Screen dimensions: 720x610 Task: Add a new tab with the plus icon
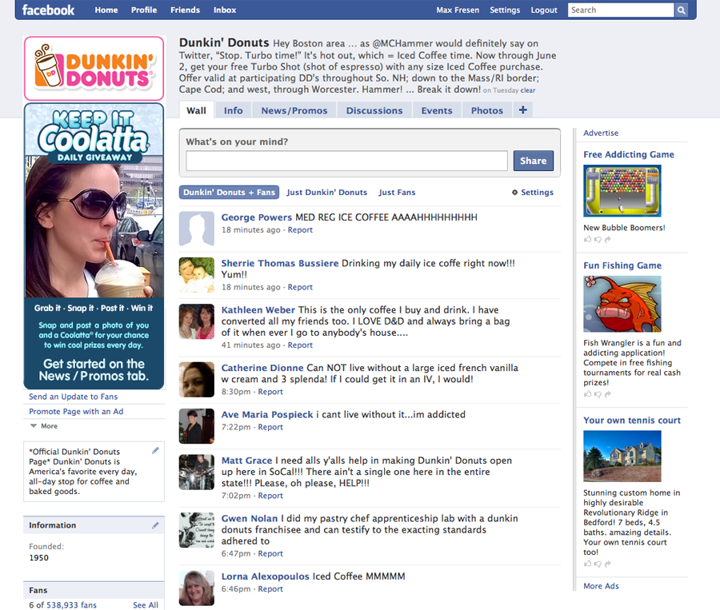click(522, 110)
